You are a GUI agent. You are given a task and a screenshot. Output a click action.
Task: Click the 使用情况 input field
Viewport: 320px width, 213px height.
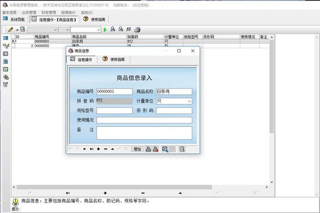[144, 120]
